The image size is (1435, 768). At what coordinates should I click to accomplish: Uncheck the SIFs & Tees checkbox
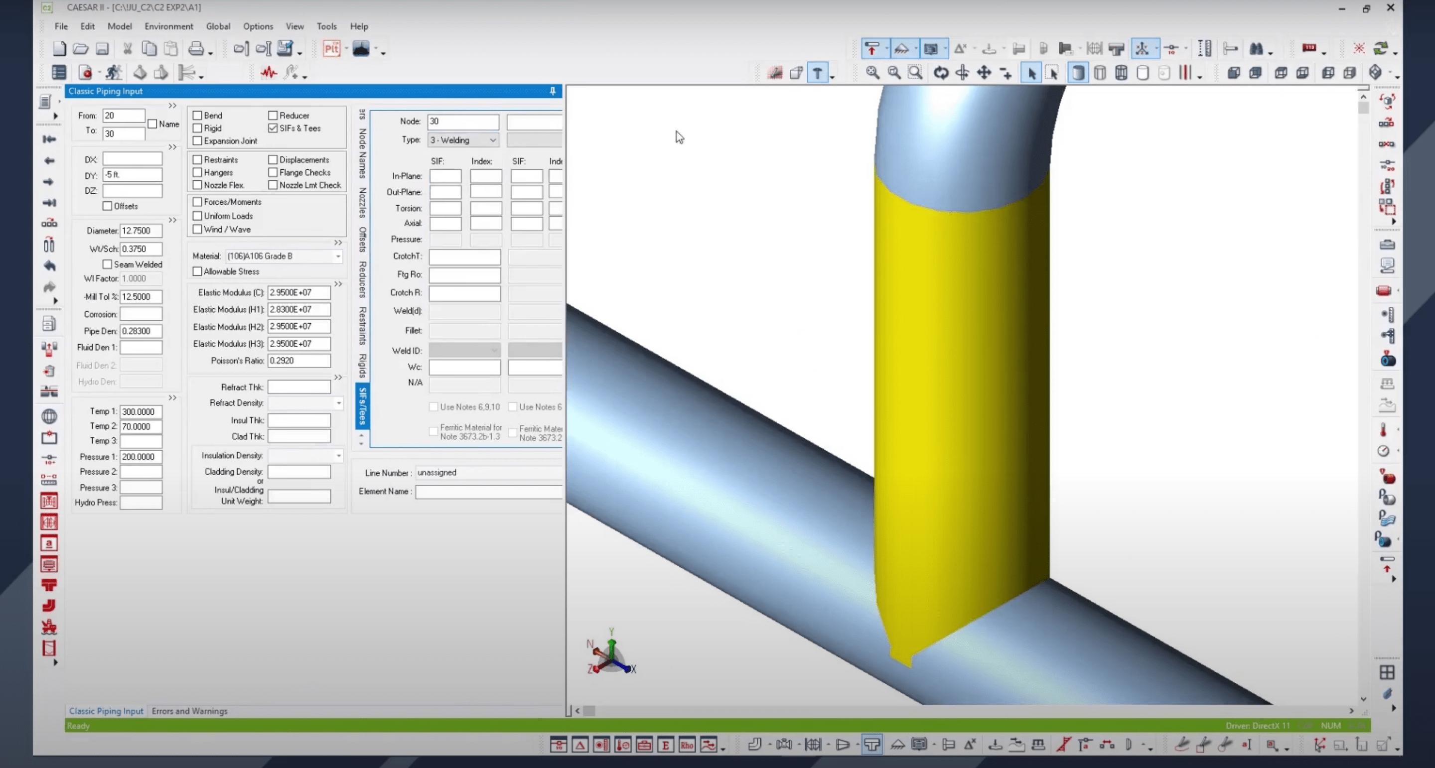273,128
